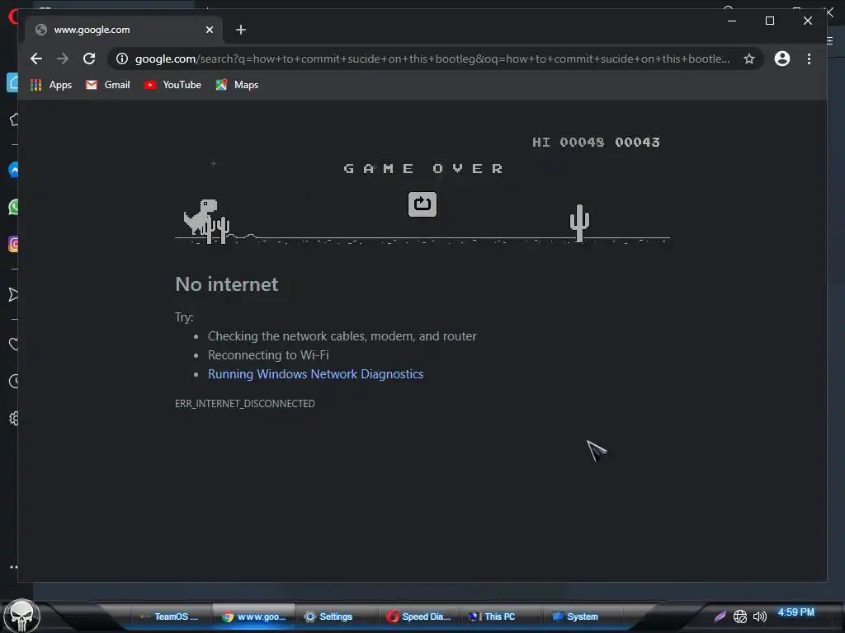Click the No internet heading
845x633 pixels.
(x=226, y=284)
